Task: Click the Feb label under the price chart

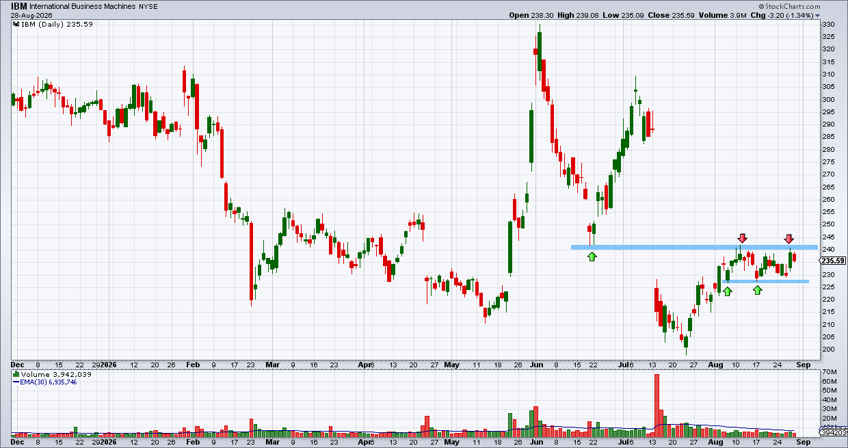Action: 193,365
